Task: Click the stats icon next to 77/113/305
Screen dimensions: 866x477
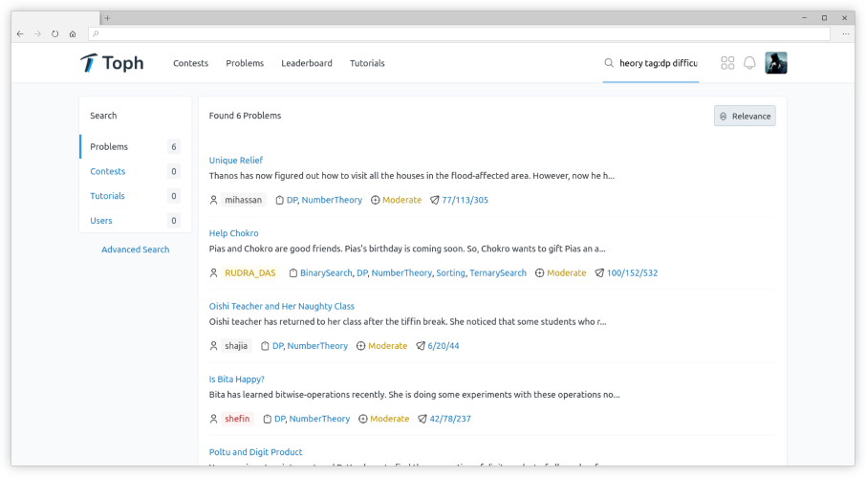Action: tap(435, 200)
